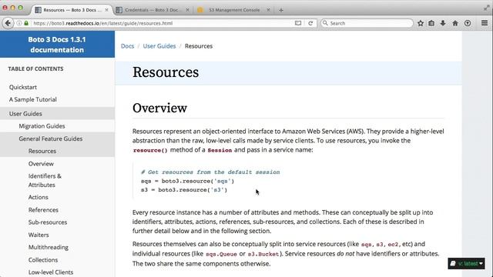Jump to Sub-resources section in sidebar
Viewport: 493px width, 277px height.
pyautogui.click(x=48, y=222)
